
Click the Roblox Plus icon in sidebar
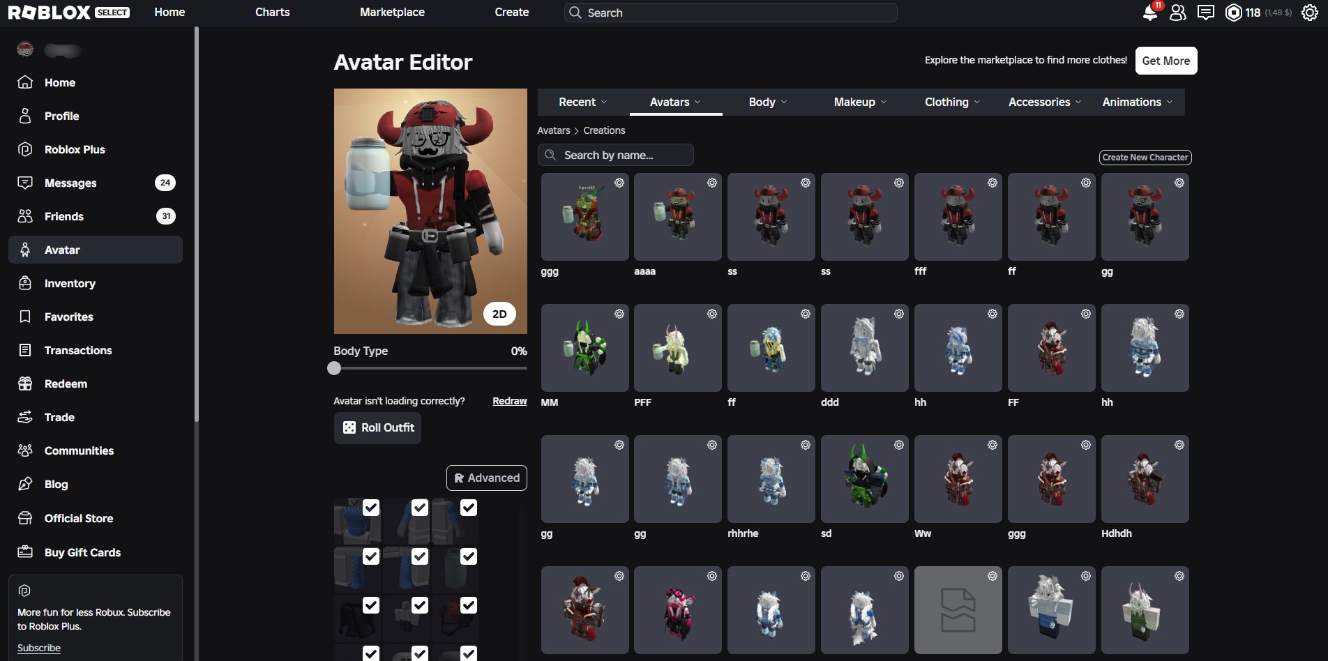pos(25,149)
